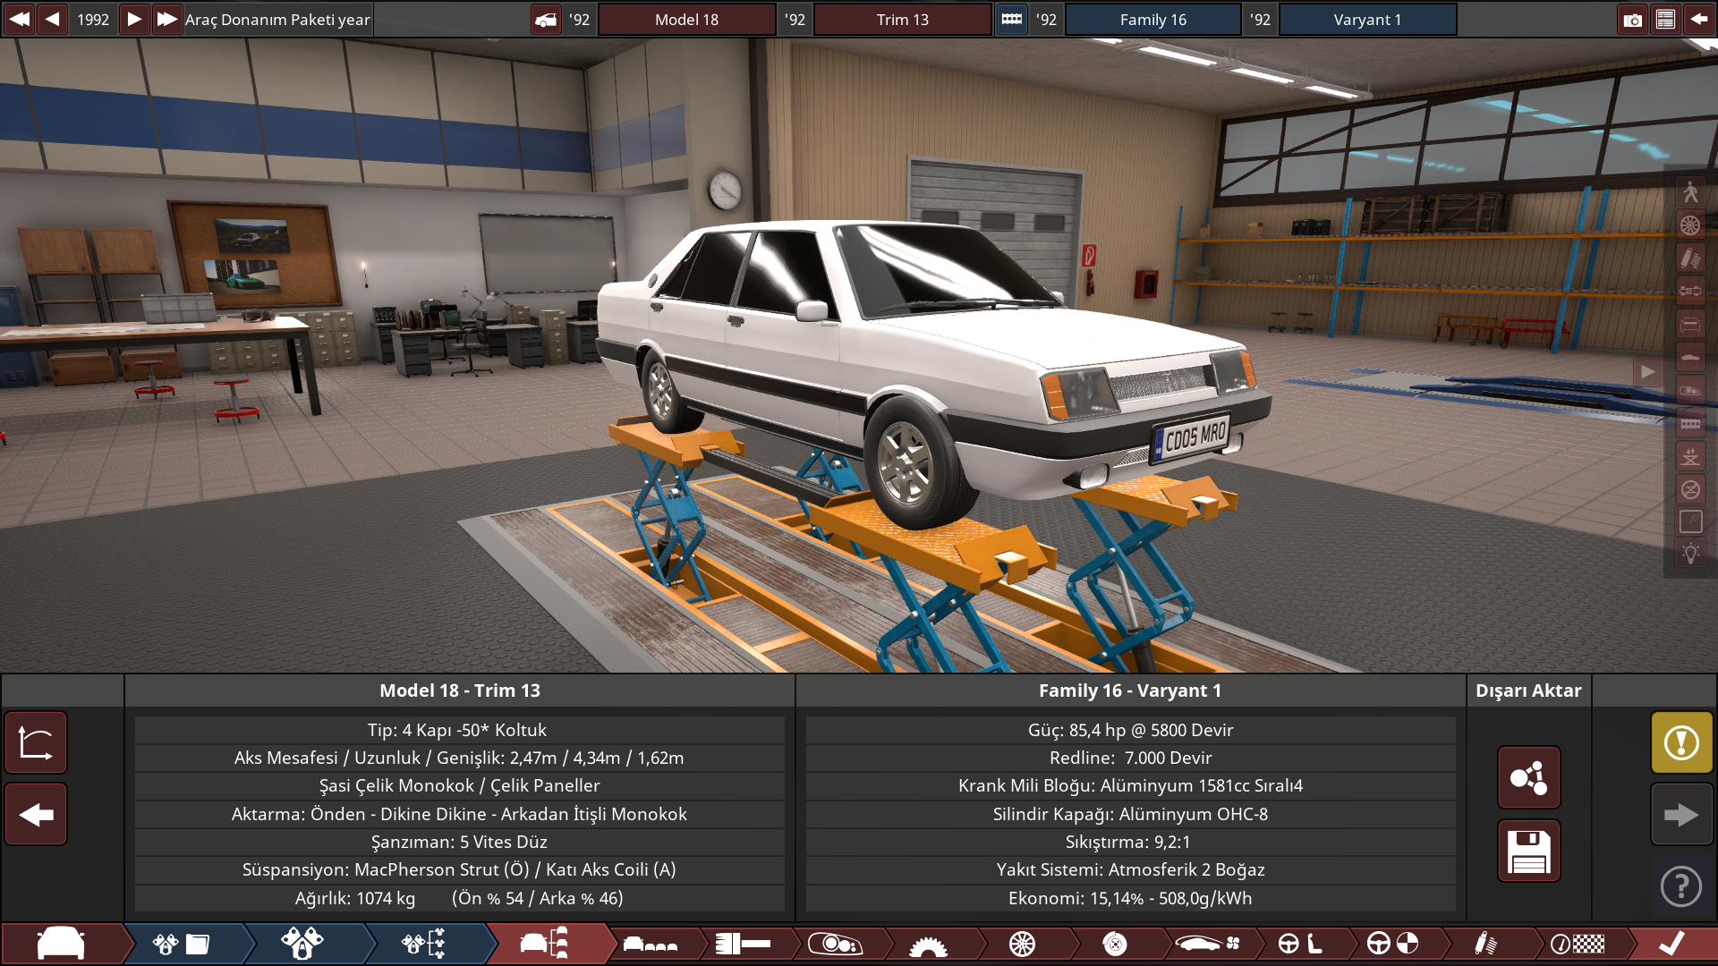Screen dimensions: 1718x966
Task: Select the test track checkered flag tab
Action: coord(1578,945)
